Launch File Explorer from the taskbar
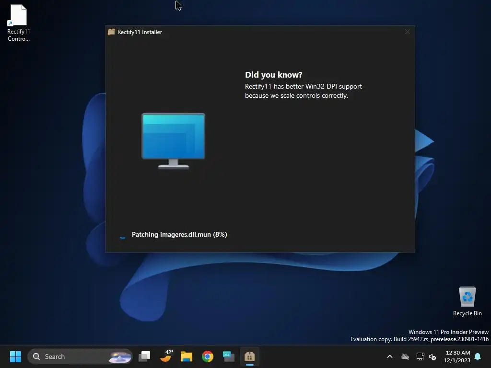Image resolution: width=491 pixels, height=368 pixels. (x=187, y=356)
